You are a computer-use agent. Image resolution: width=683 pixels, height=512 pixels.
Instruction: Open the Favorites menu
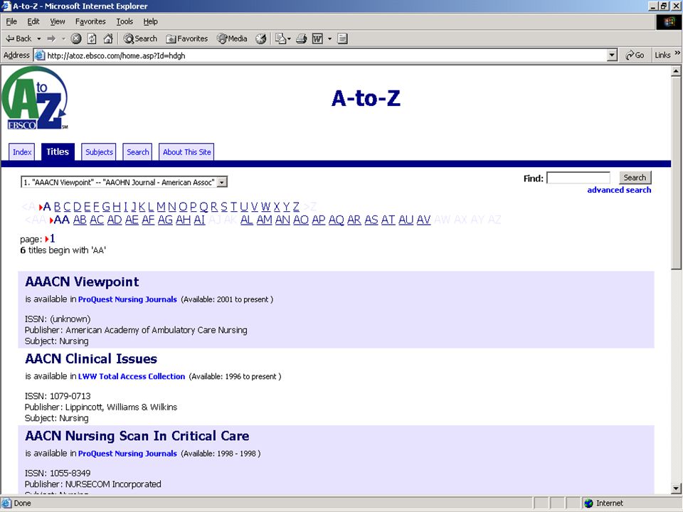90,21
